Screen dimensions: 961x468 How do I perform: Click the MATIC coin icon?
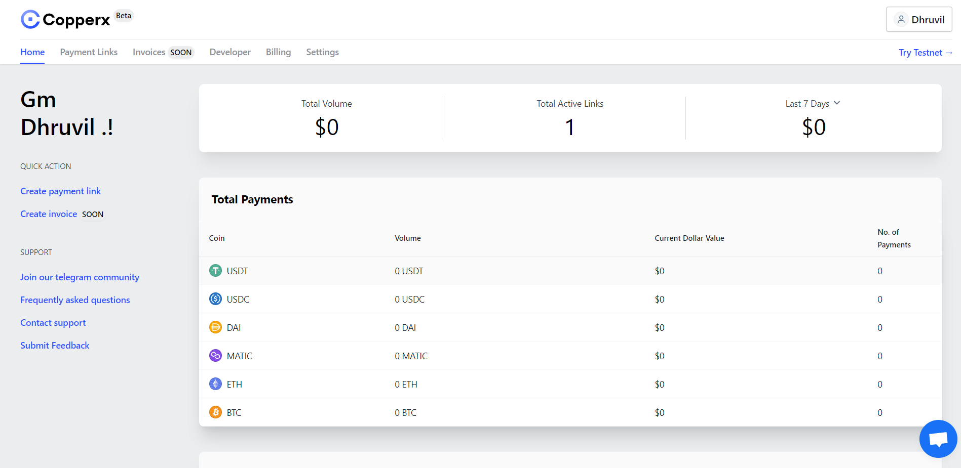coord(215,356)
